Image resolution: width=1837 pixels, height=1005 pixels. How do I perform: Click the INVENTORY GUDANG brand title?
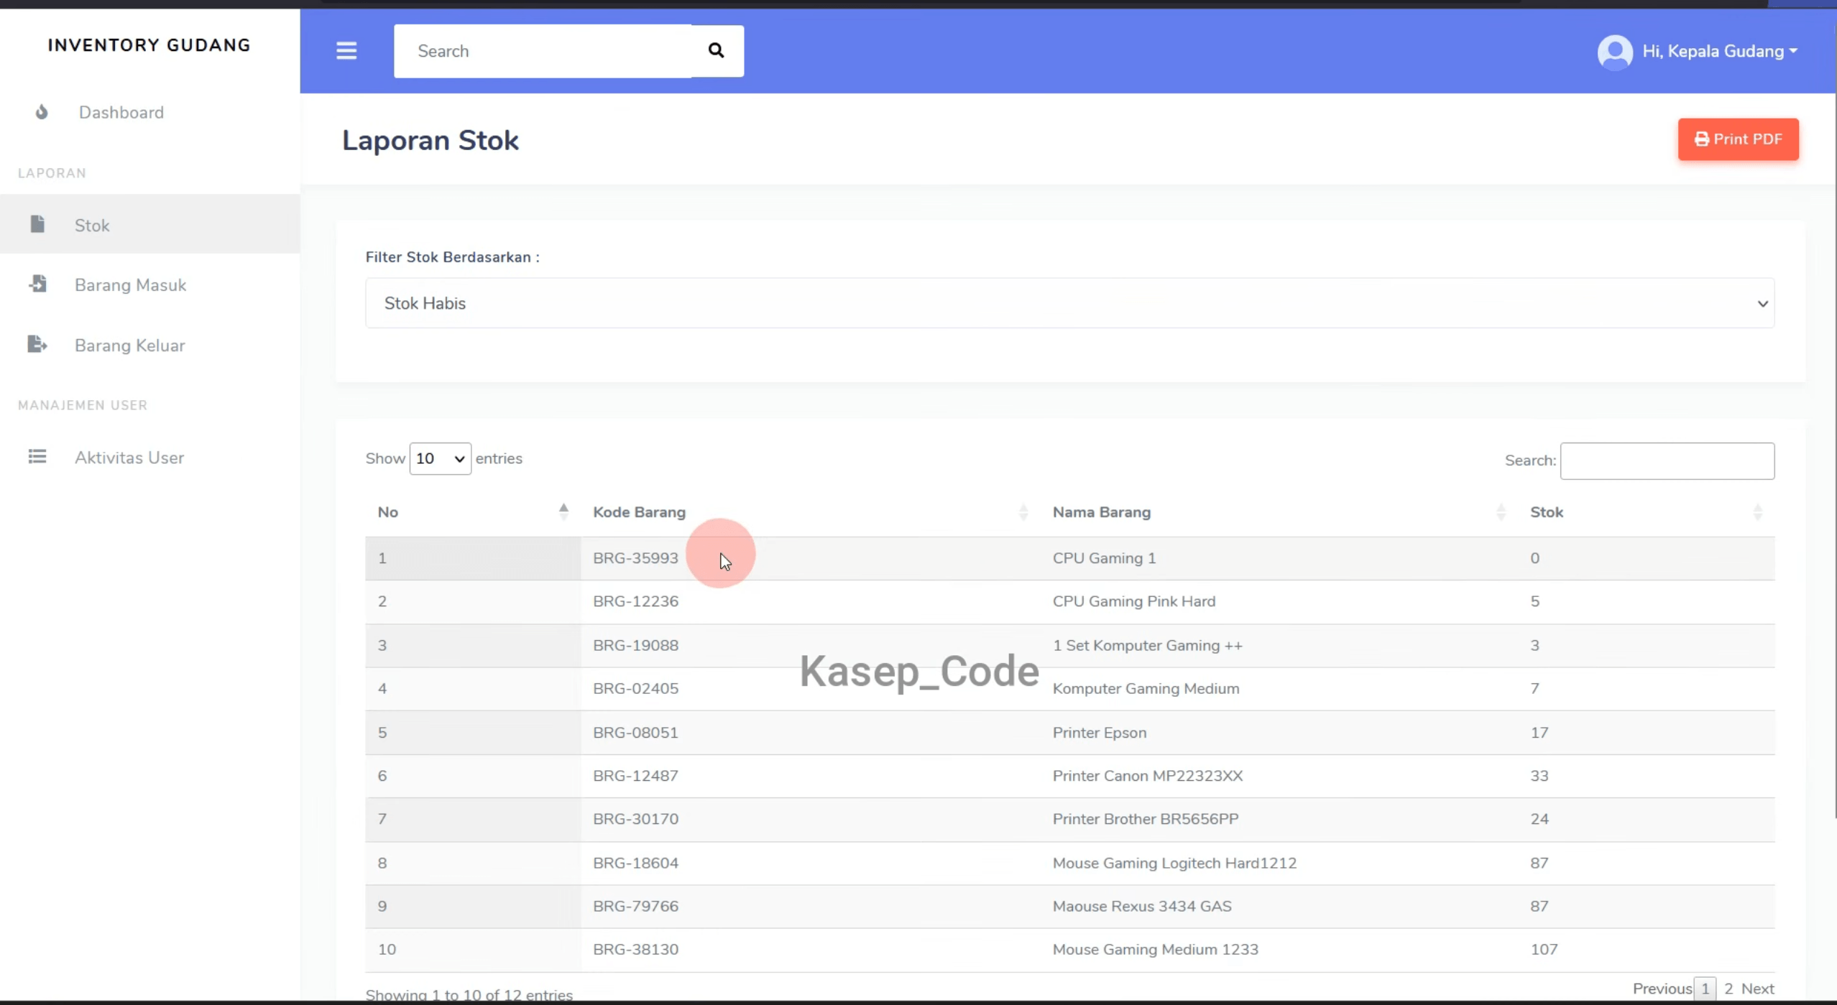(x=149, y=45)
